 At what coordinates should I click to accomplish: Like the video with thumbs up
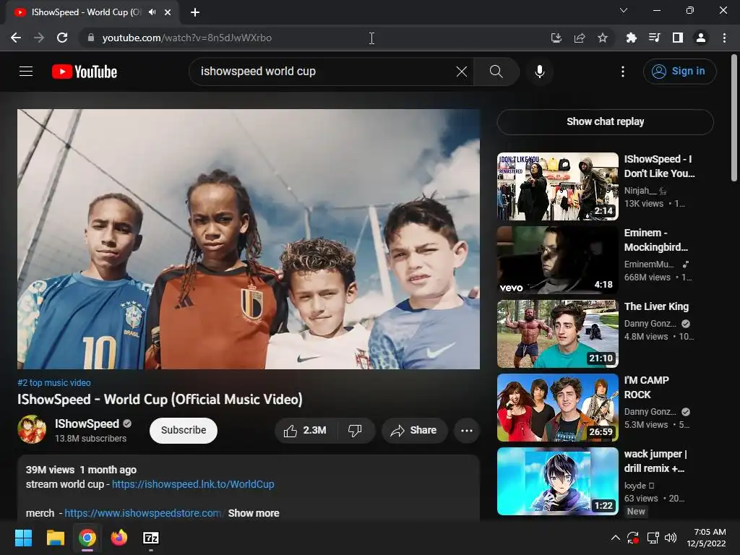pos(304,431)
